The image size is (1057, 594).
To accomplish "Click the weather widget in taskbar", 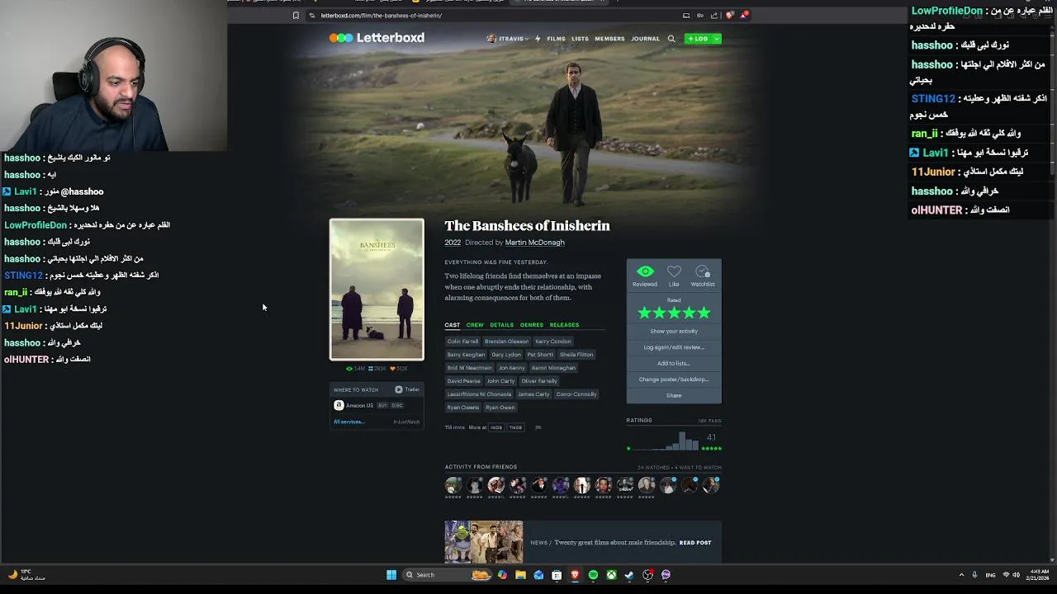I will pyautogui.click(x=28, y=575).
